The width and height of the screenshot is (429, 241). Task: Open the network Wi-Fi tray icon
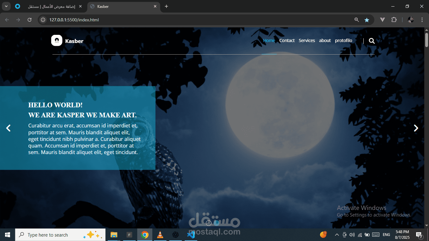click(x=360, y=235)
